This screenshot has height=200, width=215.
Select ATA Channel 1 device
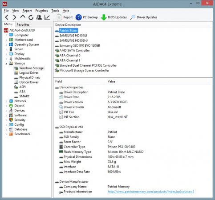(68, 60)
